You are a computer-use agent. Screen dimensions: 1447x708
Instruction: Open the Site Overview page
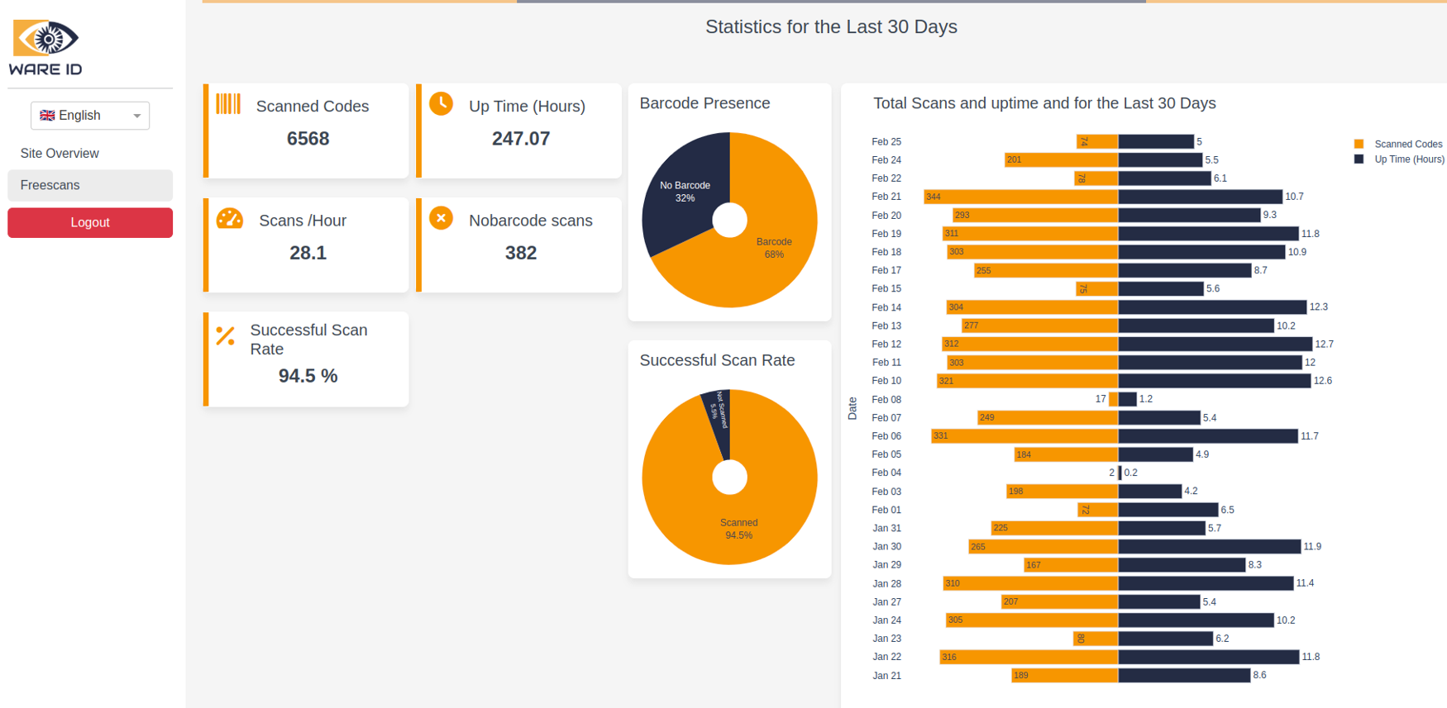point(60,154)
